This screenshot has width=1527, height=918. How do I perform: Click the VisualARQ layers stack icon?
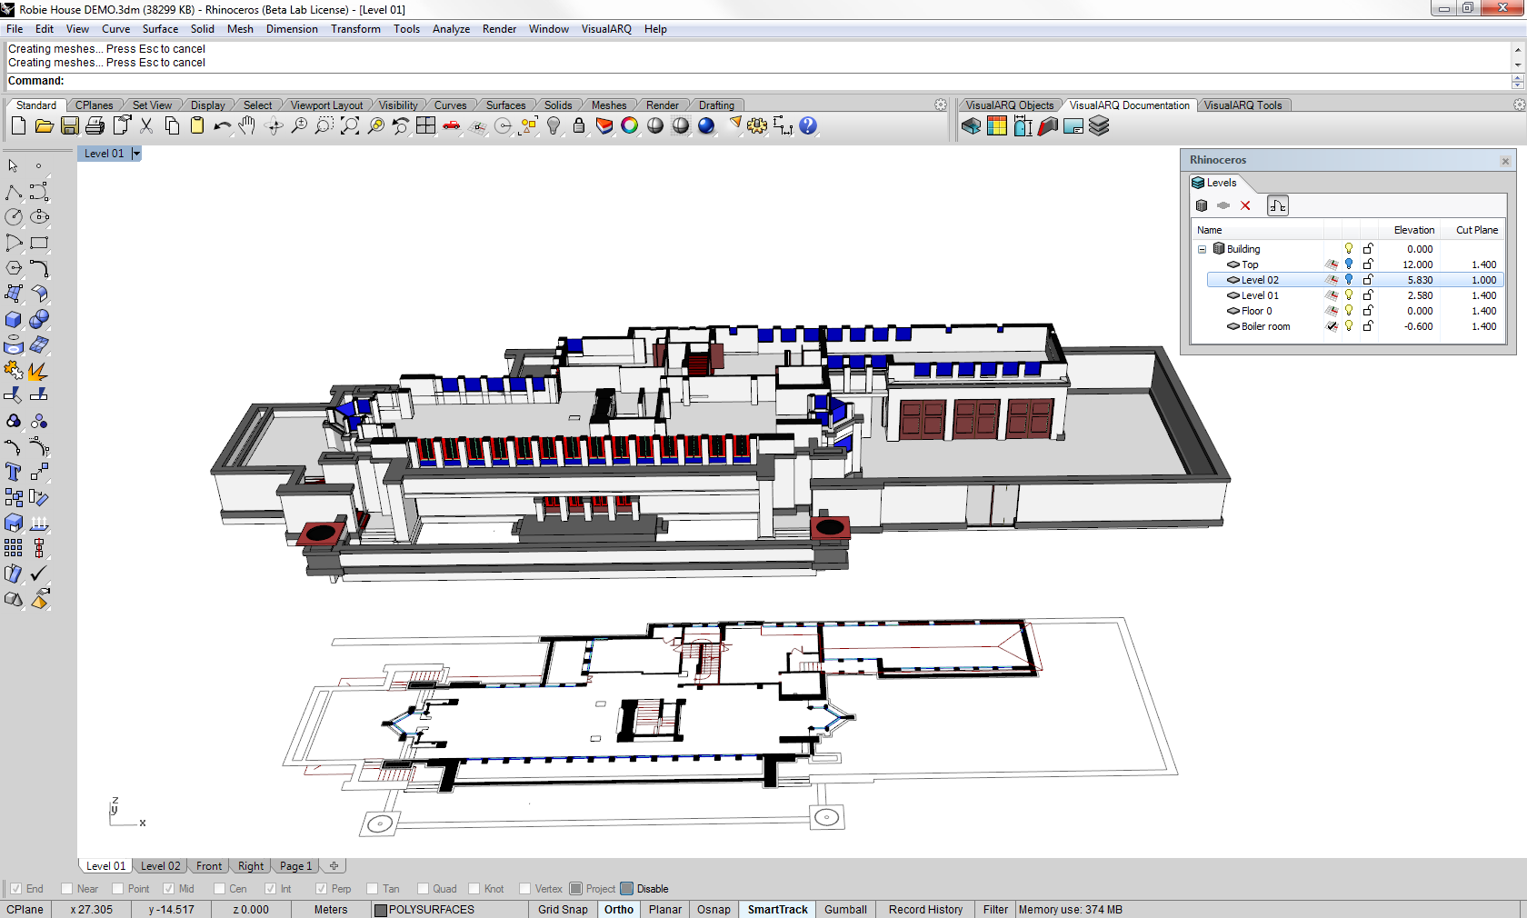[x=1099, y=126]
